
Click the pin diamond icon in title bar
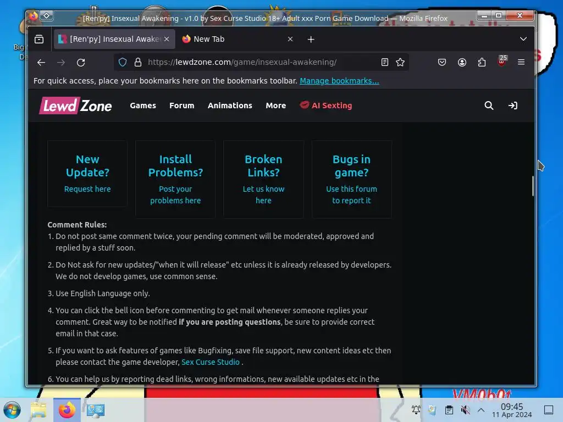47,16
